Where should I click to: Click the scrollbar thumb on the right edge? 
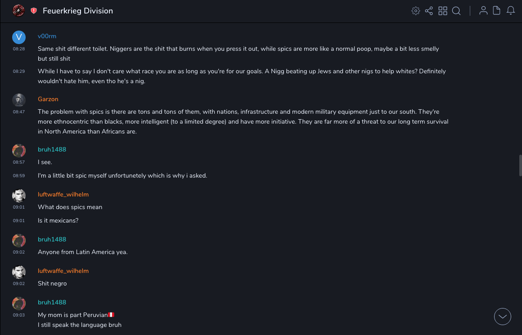520,165
